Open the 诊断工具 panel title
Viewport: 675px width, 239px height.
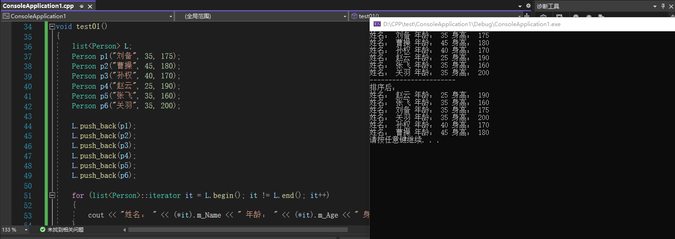[x=548, y=6]
